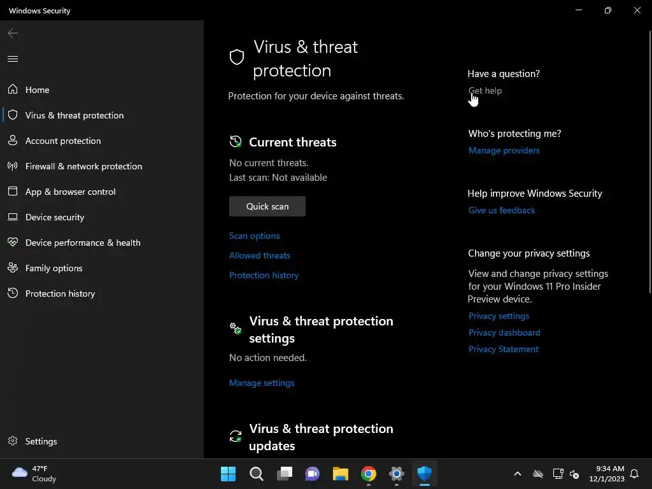Open the Privacy dashboard link
The height and width of the screenshot is (489, 652).
tap(504, 332)
